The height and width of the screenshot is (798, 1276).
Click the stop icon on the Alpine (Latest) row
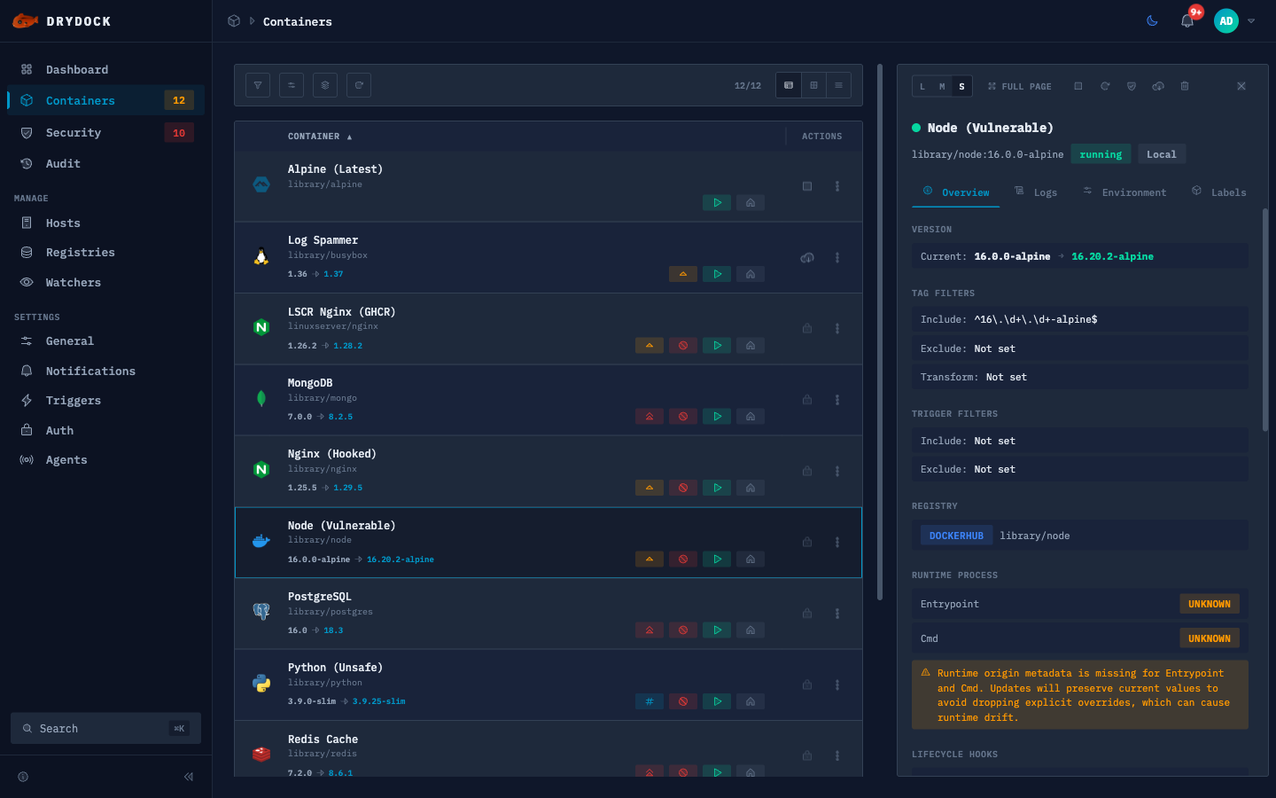807,186
